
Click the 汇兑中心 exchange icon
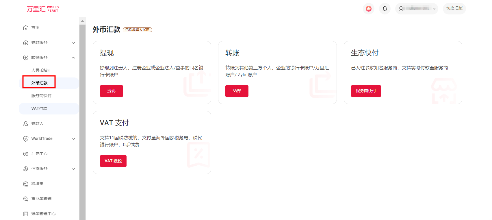pyautogui.click(x=26, y=154)
